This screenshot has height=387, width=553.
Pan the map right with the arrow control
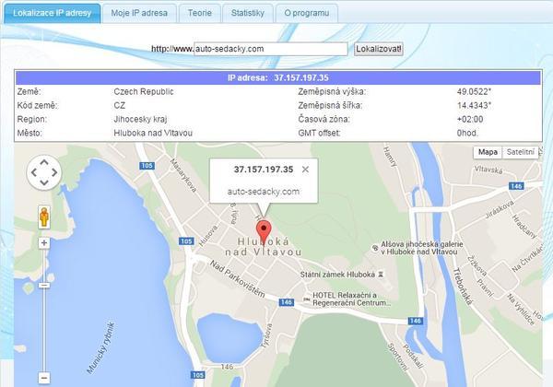click(55, 172)
